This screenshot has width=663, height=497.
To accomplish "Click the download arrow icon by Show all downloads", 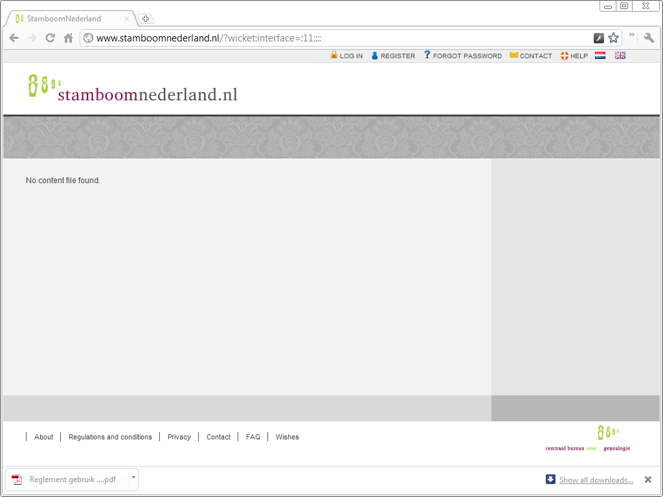I will (x=550, y=480).
